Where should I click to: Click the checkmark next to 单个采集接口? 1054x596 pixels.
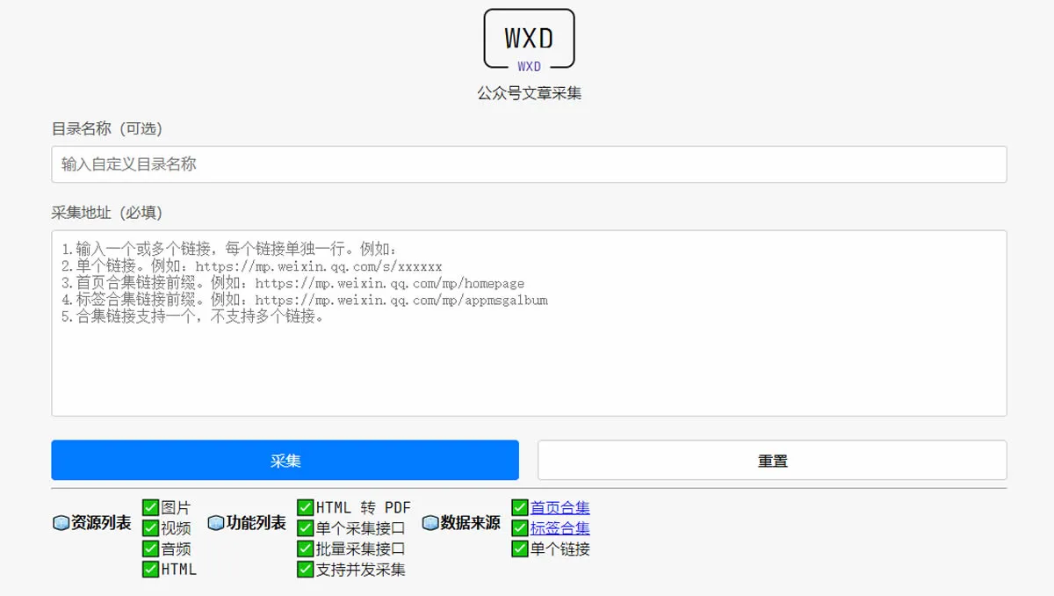coord(306,528)
